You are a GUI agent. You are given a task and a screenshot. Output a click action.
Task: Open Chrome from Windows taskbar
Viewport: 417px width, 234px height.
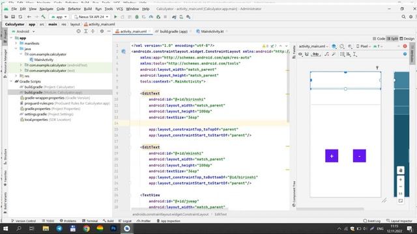[x=86, y=228]
